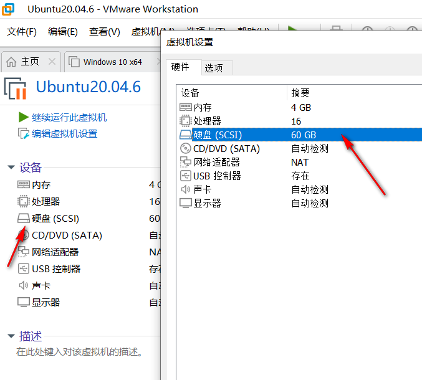Click 继续运行此虚拟机 link
422x380 pixels.
[69, 118]
